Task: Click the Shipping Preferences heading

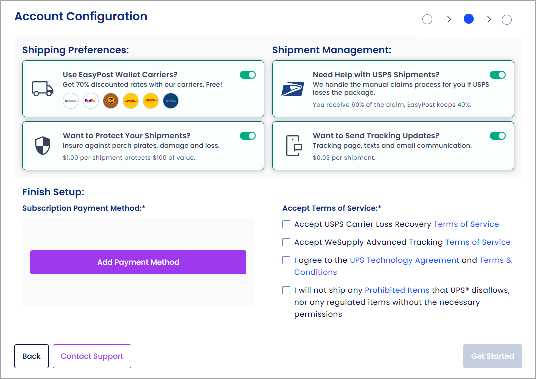Action: (75, 50)
